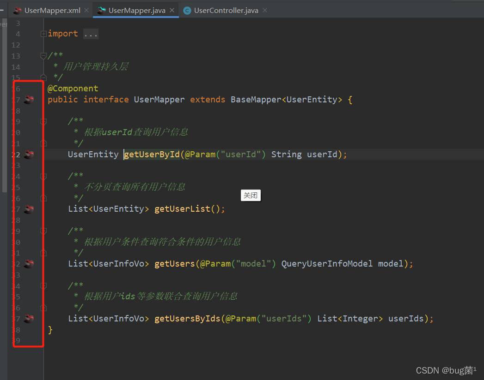This screenshot has width=484, height=380.
Task: Collapse the Javadoc above getUserById
Action: pos(43,121)
